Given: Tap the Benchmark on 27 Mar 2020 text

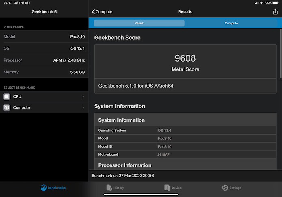Looking at the screenshot, I should (x=123, y=176).
